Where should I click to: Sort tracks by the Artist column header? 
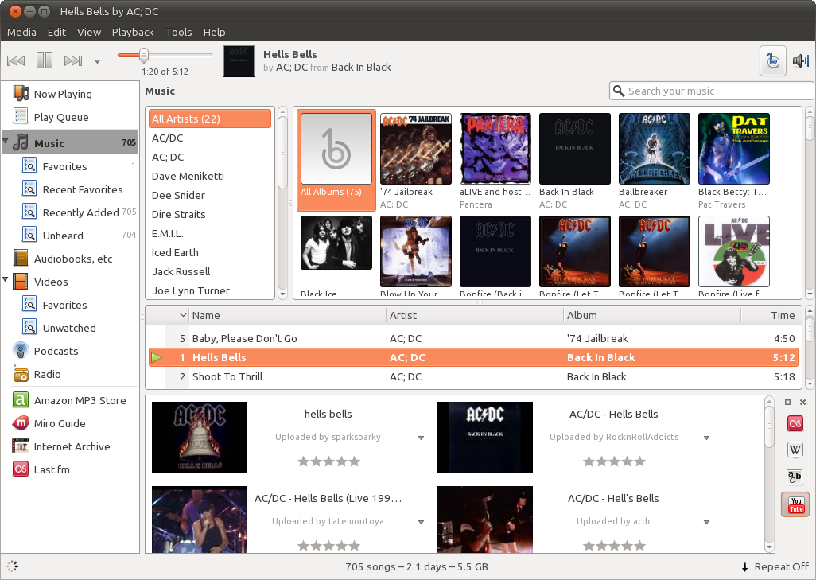(x=475, y=316)
